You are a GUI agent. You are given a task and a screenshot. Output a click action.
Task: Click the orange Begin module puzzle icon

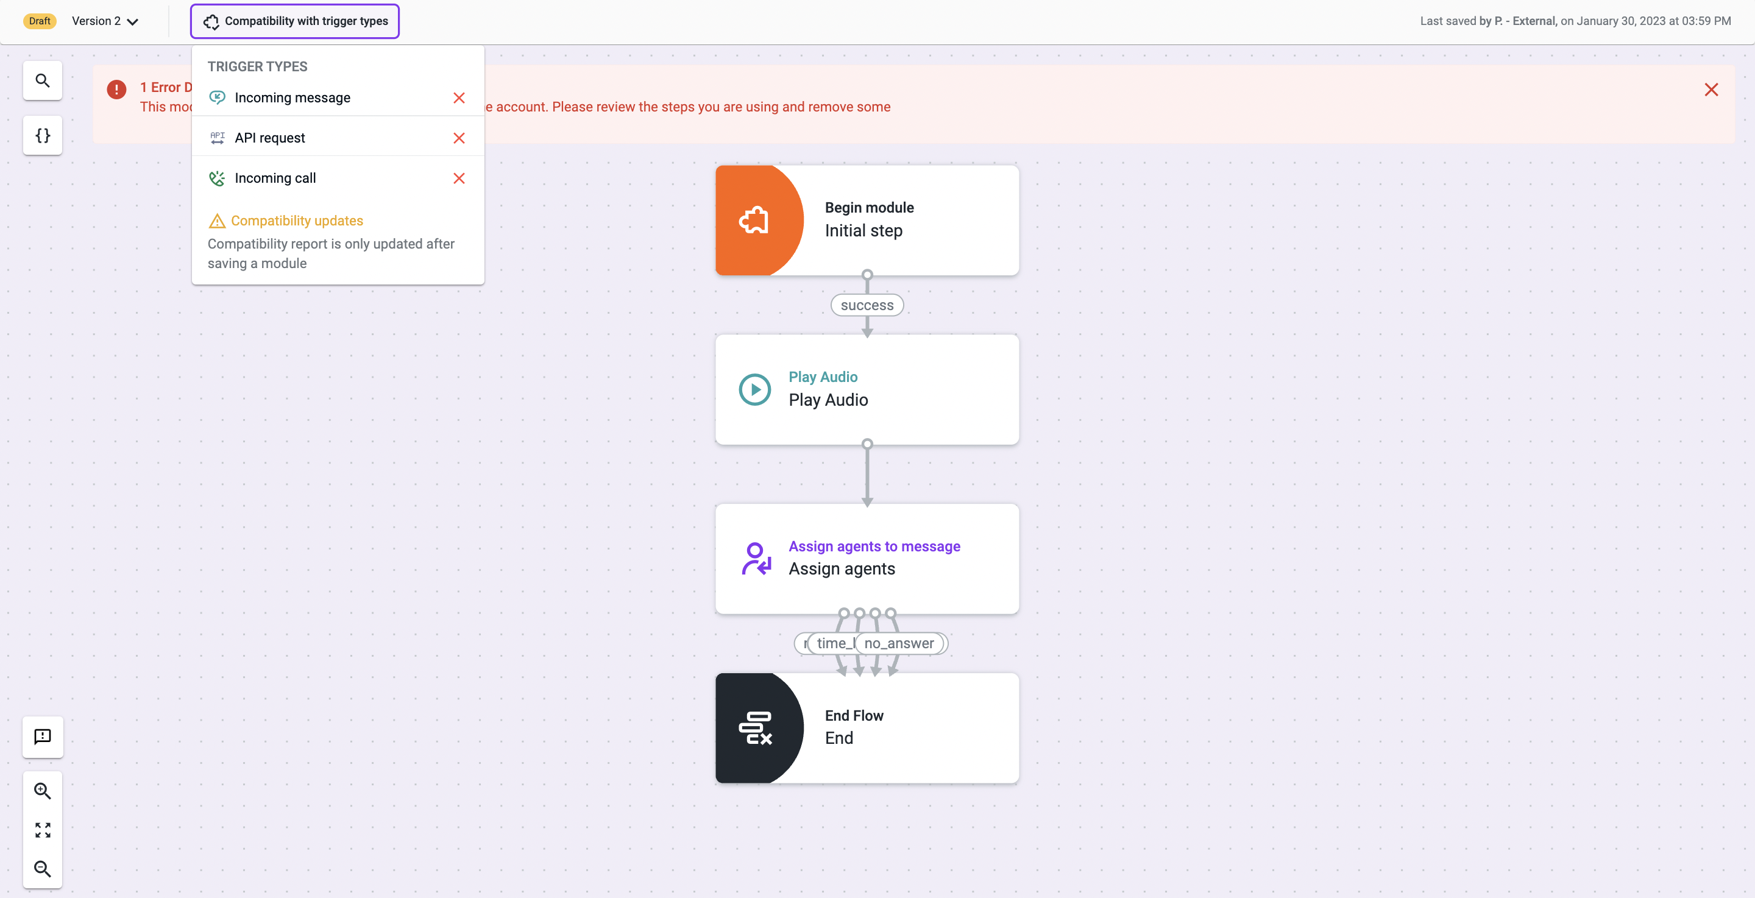click(x=754, y=220)
